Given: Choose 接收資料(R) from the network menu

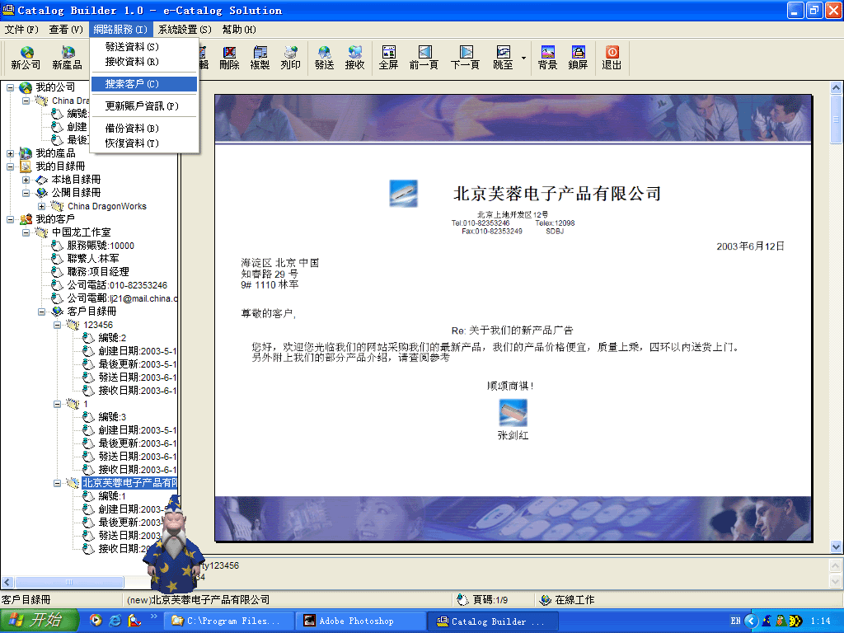Looking at the screenshot, I should pyautogui.click(x=143, y=62).
